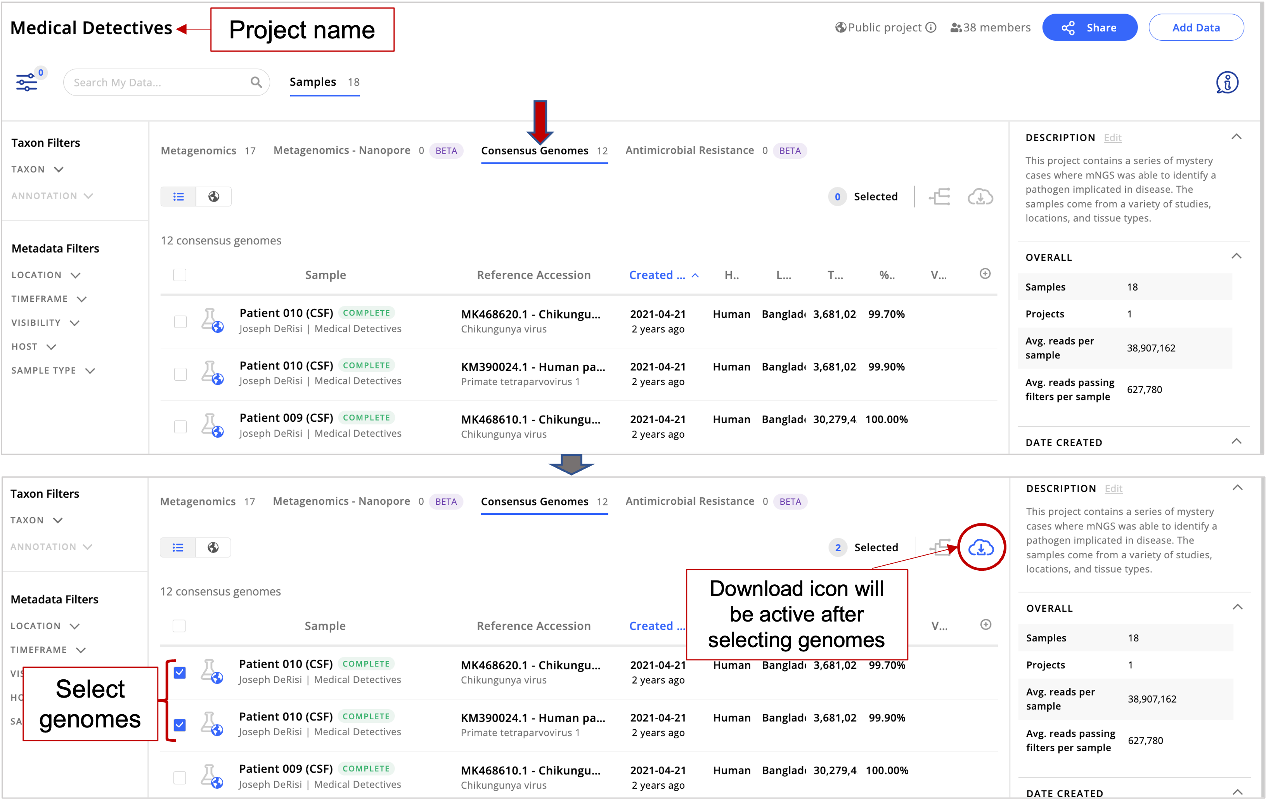The height and width of the screenshot is (800, 1266).
Task: Sort by upper Reference Accession header
Action: 533,275
